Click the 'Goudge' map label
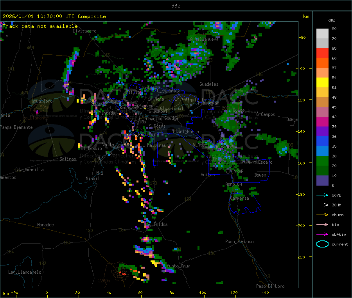The image size is (352, 298). pyautogui.click(x=171, y=118)
